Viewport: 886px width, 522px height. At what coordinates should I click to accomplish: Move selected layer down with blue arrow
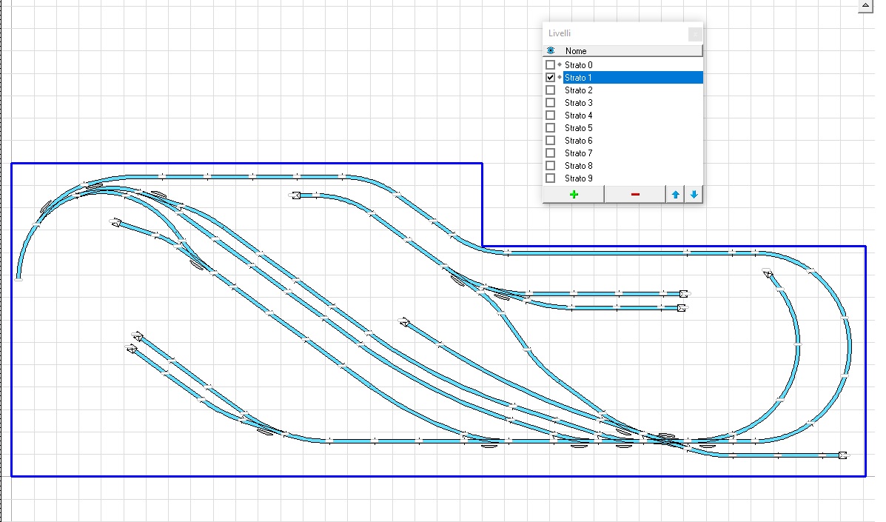click(694, 194)
